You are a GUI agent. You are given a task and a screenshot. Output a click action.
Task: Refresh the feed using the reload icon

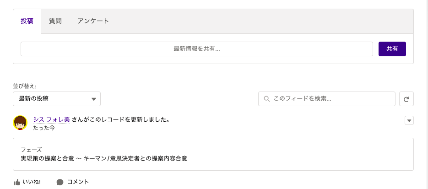(x=406, y=99)
